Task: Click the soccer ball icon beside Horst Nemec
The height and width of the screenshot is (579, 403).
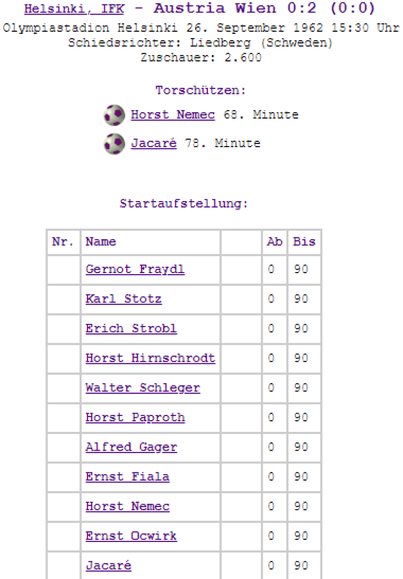Action: coord(114,115)
